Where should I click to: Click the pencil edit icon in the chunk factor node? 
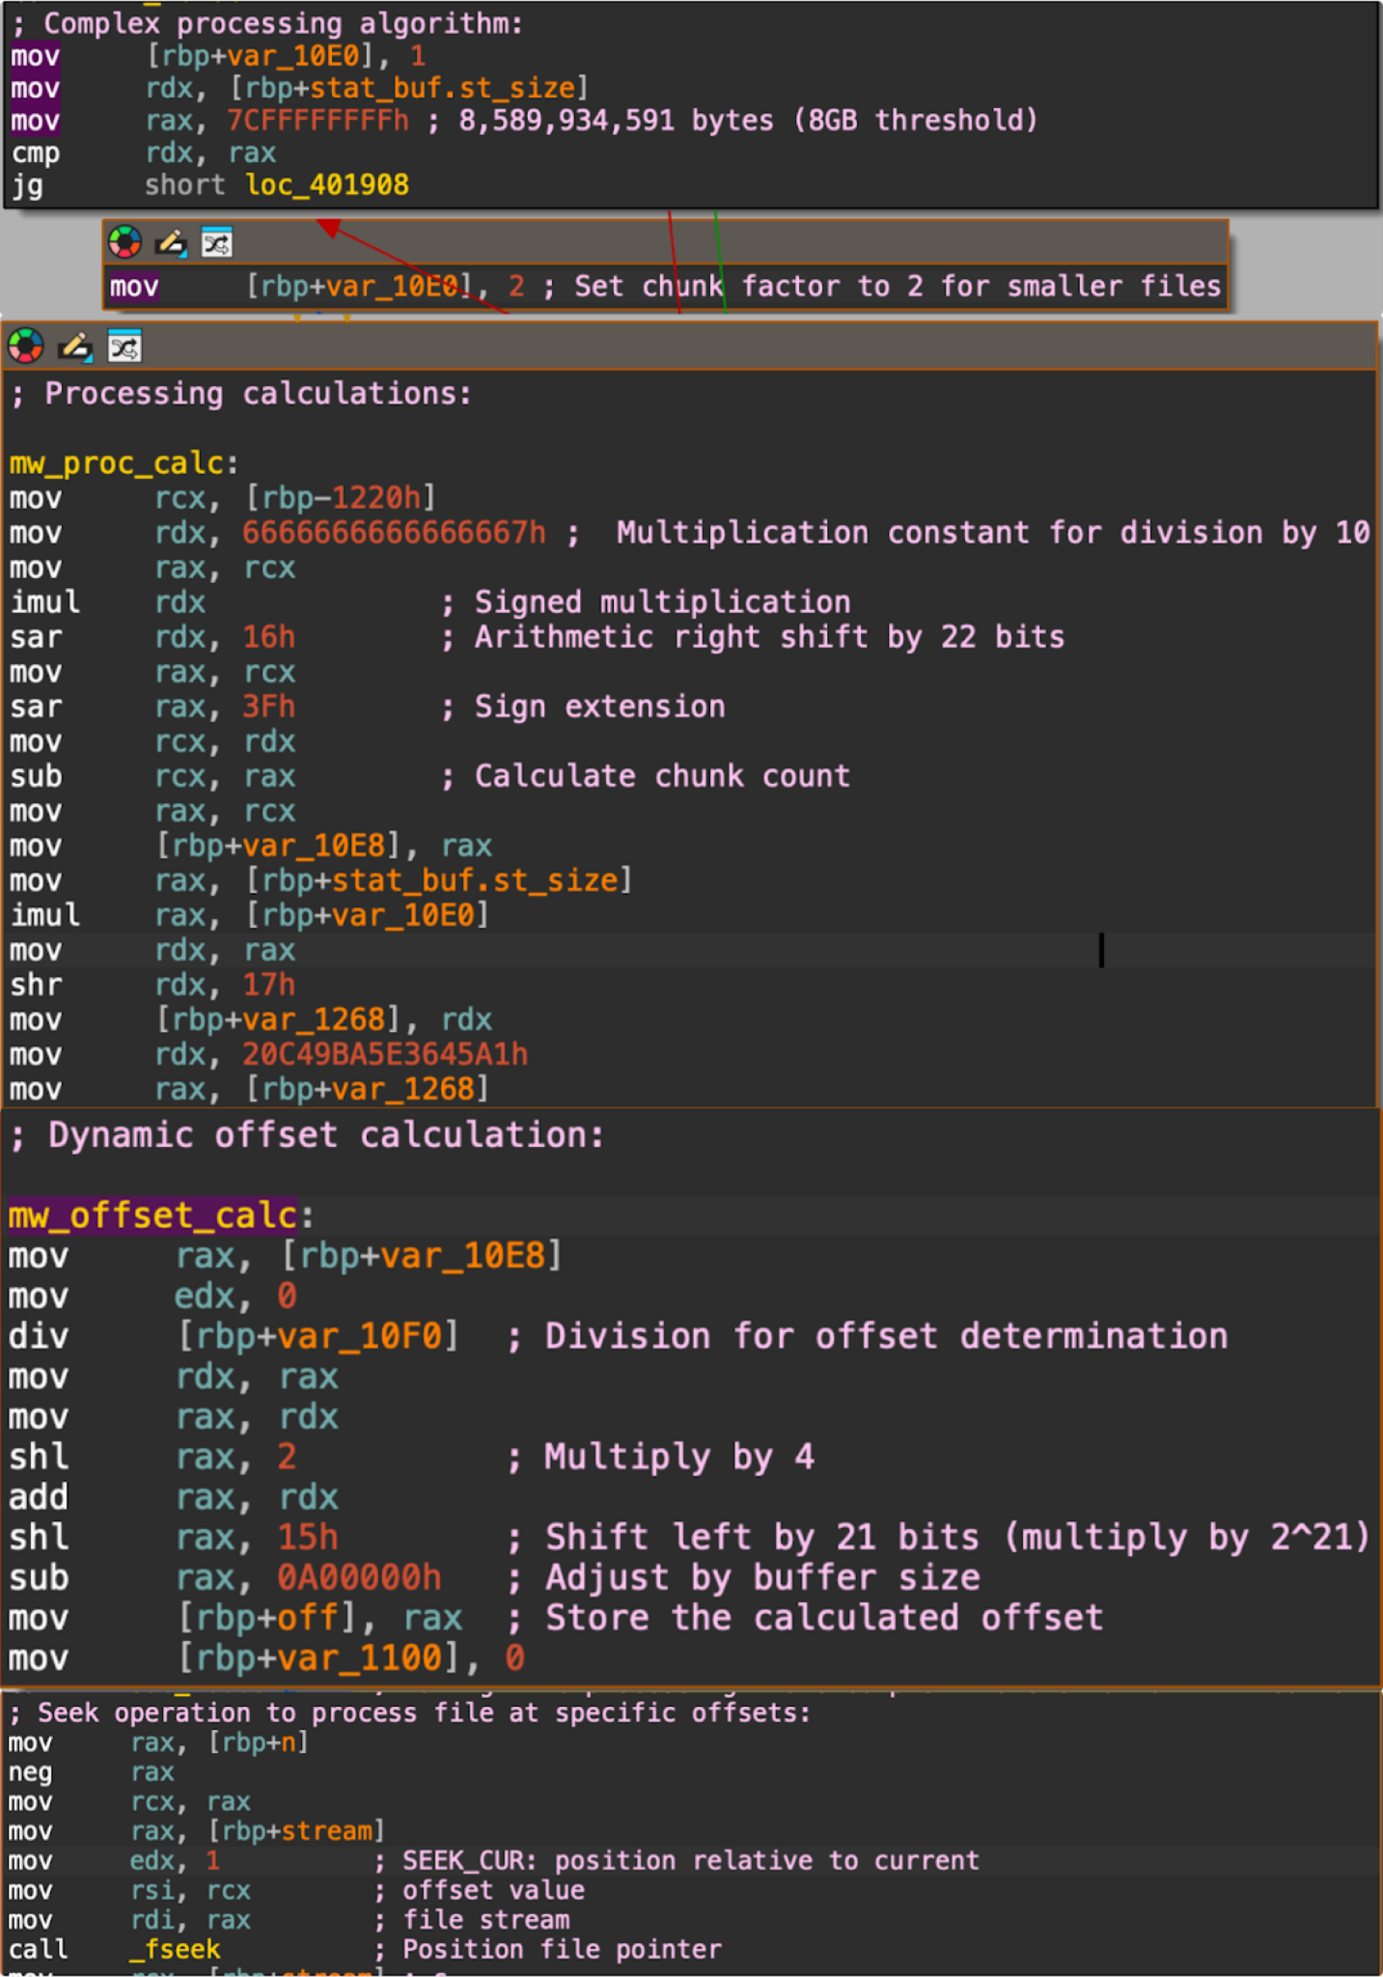click(171, 242)
